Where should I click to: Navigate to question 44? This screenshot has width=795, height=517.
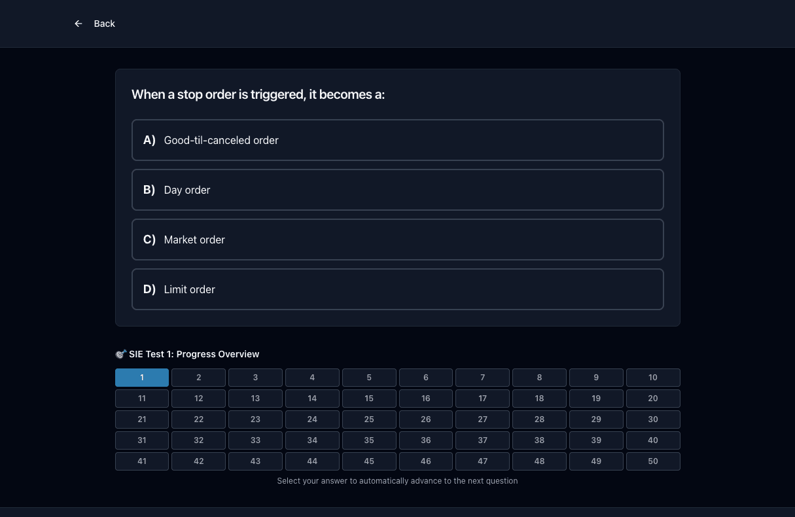312,461
